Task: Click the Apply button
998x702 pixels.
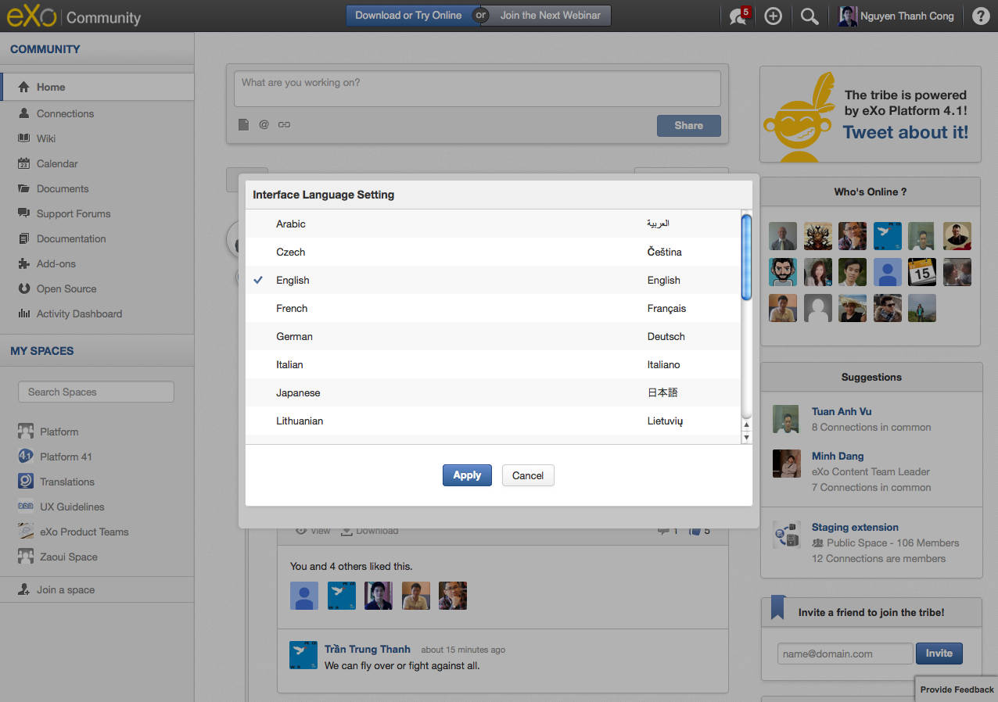Action: pyautogui.click(x=467, y=475)
